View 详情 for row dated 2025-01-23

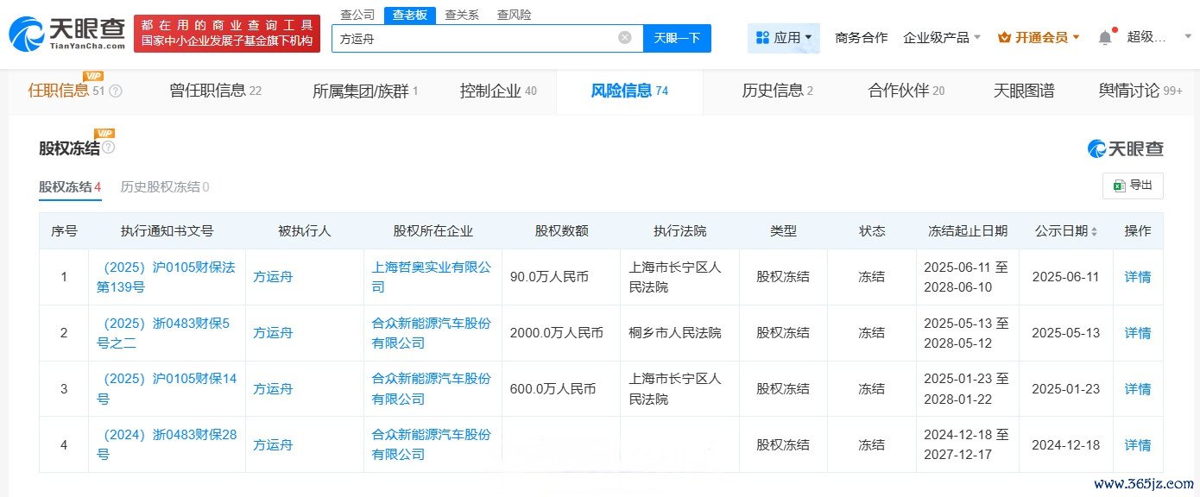coord(1138,389)
